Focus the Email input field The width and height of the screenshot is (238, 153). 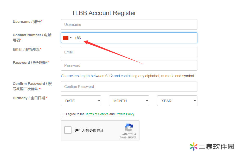[129, 52]
